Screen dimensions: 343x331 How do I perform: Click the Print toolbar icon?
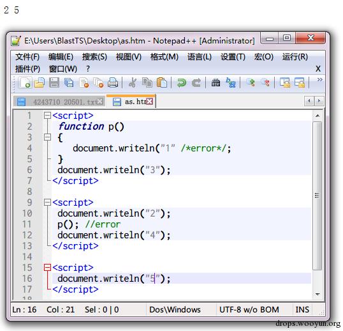(x=113, y=83)
